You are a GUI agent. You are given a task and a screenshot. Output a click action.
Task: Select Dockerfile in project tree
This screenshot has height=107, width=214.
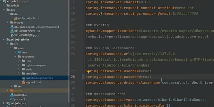[x=21, y=95]
